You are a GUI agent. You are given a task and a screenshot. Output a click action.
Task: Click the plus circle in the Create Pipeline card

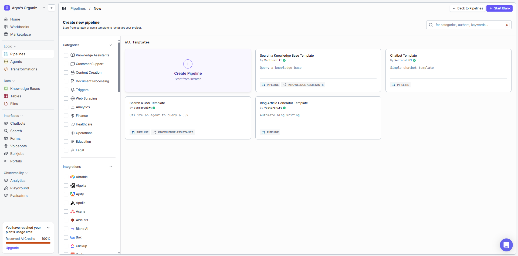188,64
